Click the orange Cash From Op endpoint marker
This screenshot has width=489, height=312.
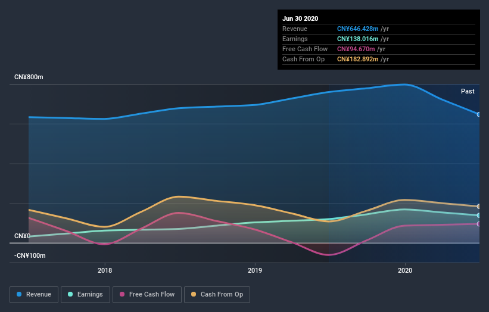point(479,207)
